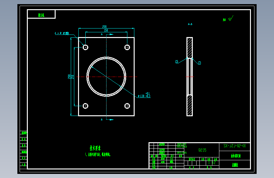Select drawing number SX-JZJ-02-01

click(x=234, y=146)
